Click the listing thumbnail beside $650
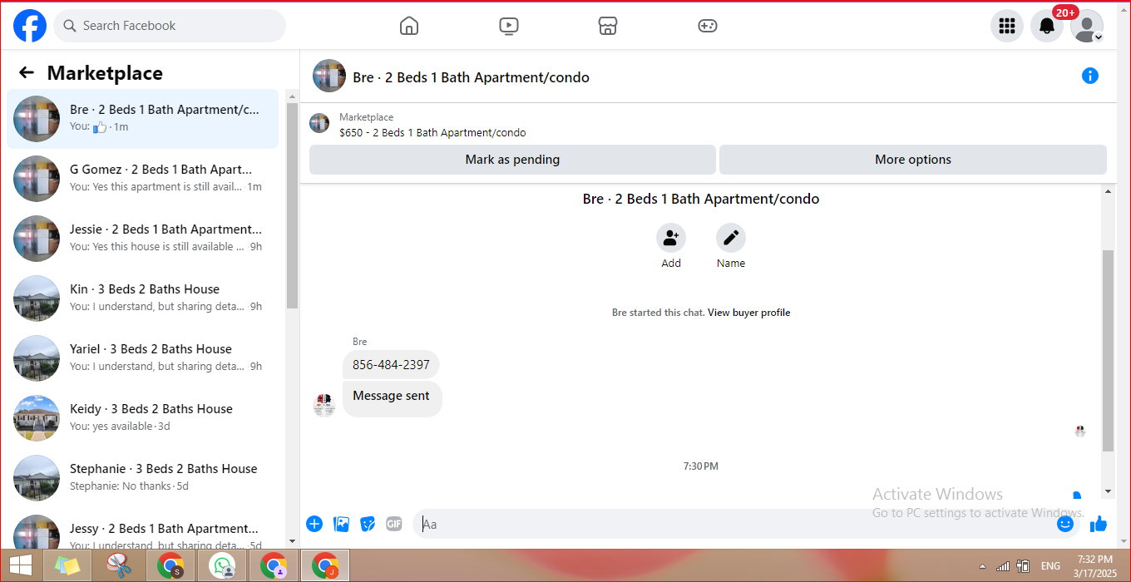The image size is (1131, 582). coord(319,123)
